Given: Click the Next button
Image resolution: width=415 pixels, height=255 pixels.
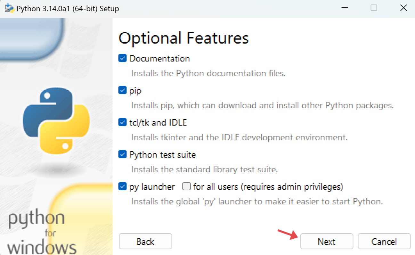Looking at the screenshot, I should click(x=326, y=241).
